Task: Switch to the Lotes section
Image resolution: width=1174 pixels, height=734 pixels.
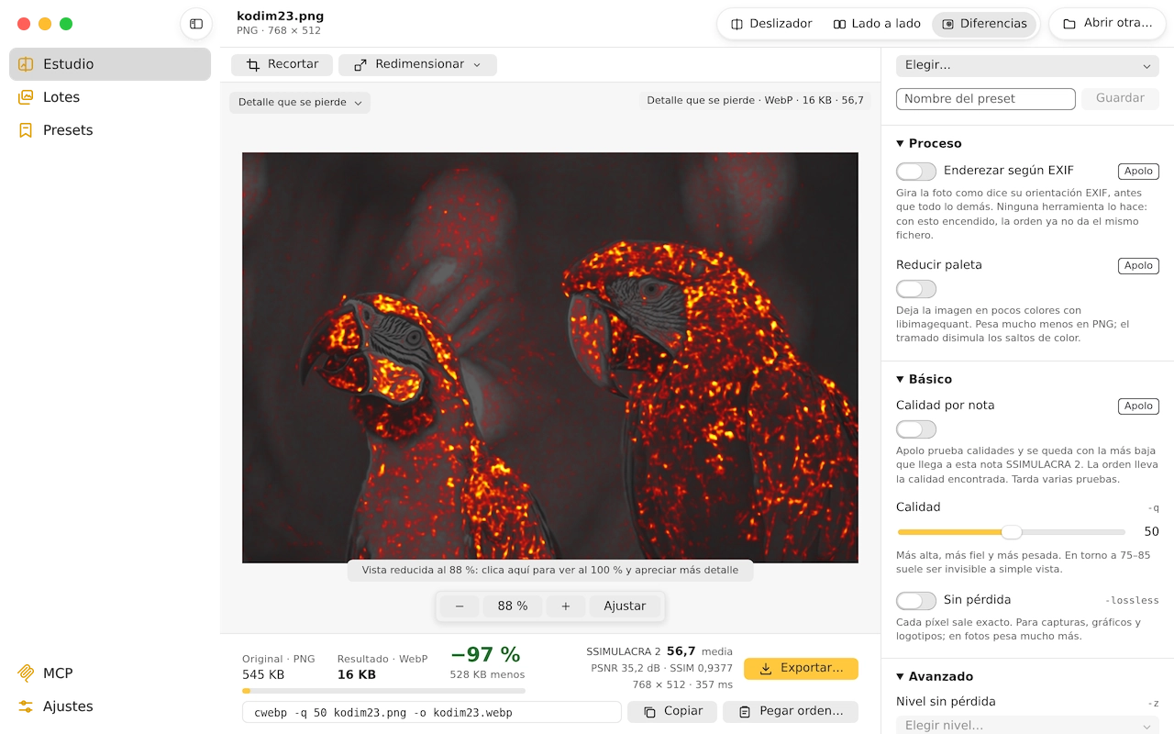Action: [110, 97]
